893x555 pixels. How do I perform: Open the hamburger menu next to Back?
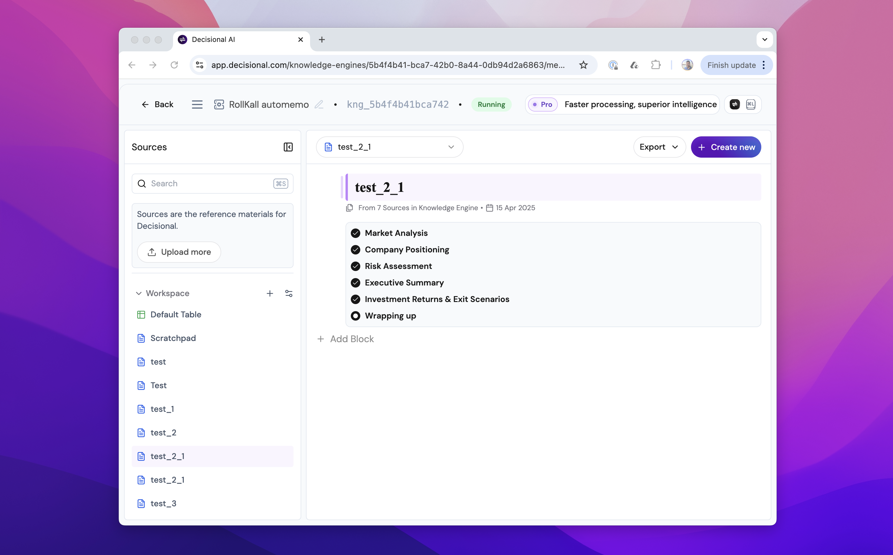197,105
